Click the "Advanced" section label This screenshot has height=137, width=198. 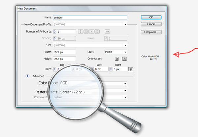pos(38,76)
